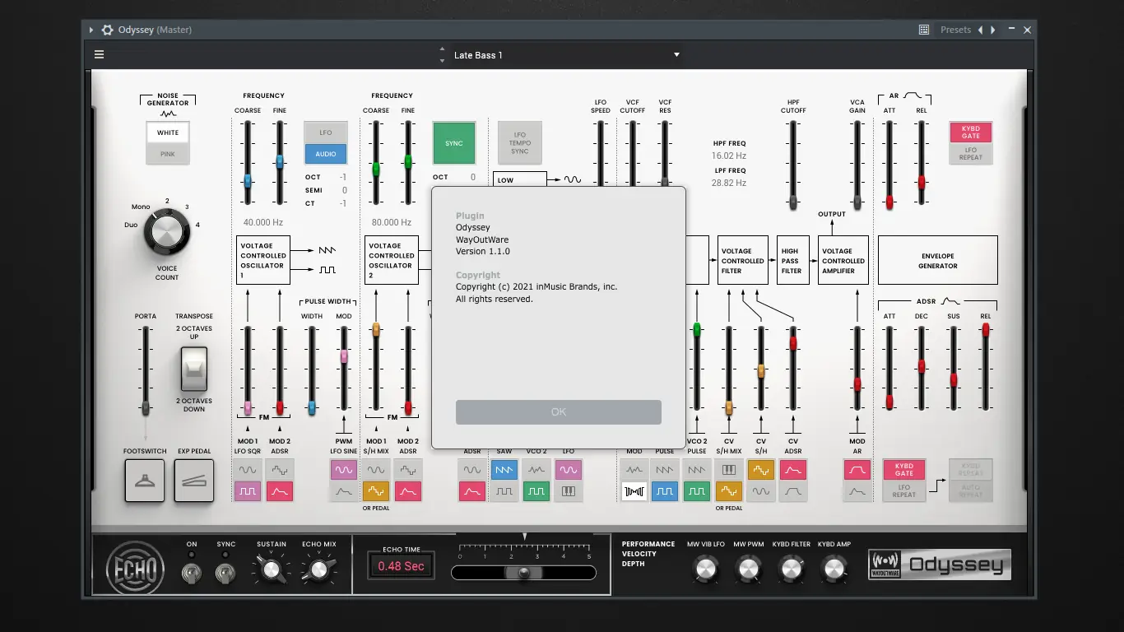Image resolution: width=1124 pixels, height=632 pixels.
Task: Open the plugin settings gear in title bar
Action: 107,30
